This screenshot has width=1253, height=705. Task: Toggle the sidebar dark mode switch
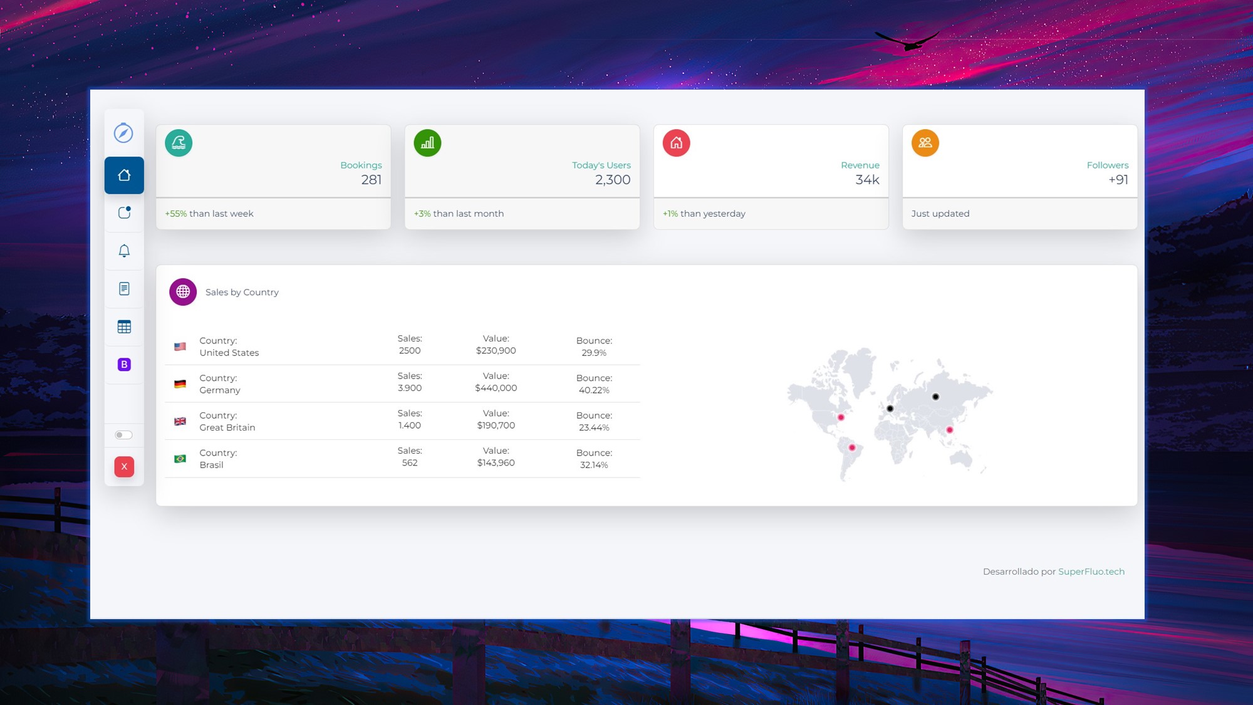tap(123, 435)
